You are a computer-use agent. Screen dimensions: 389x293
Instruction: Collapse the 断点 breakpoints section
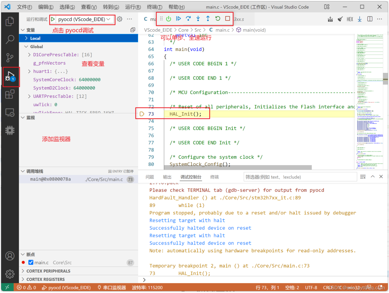[x=23, y=254]
